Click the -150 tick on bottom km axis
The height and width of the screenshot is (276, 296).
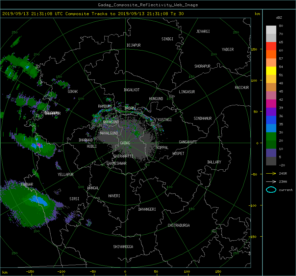(x=30, y=272)
